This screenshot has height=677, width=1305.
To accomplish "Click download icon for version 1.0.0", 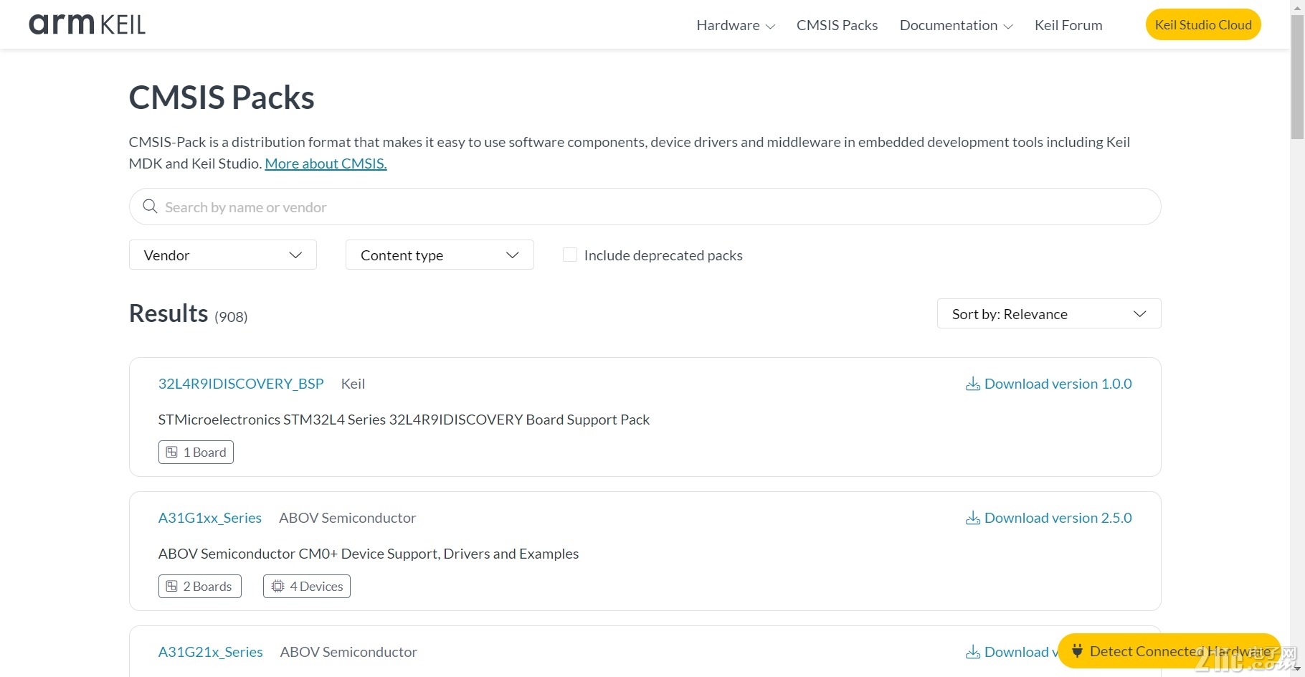I will point(973,384).
